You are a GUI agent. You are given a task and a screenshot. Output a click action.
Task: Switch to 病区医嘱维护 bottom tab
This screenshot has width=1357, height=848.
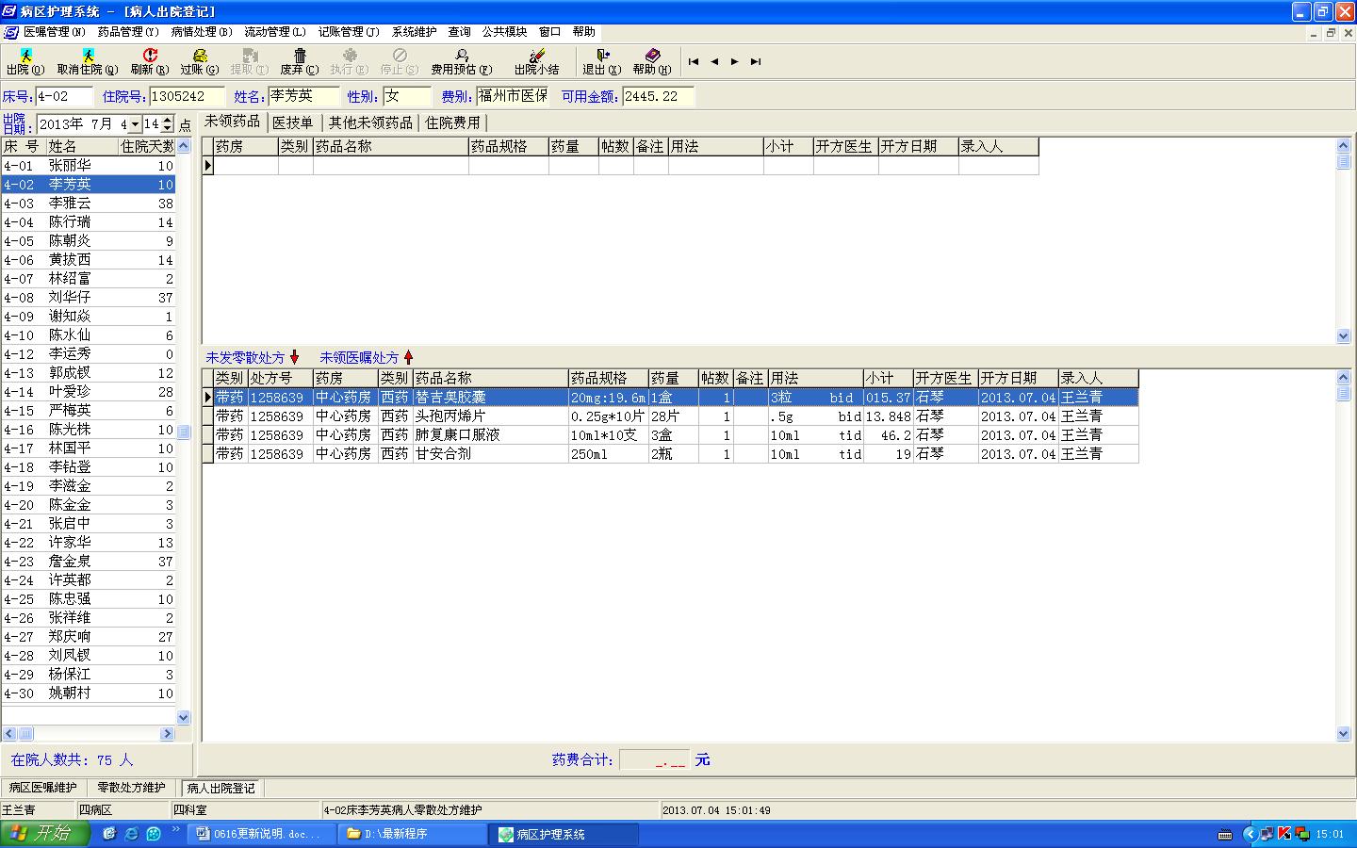tap(43, 788)
